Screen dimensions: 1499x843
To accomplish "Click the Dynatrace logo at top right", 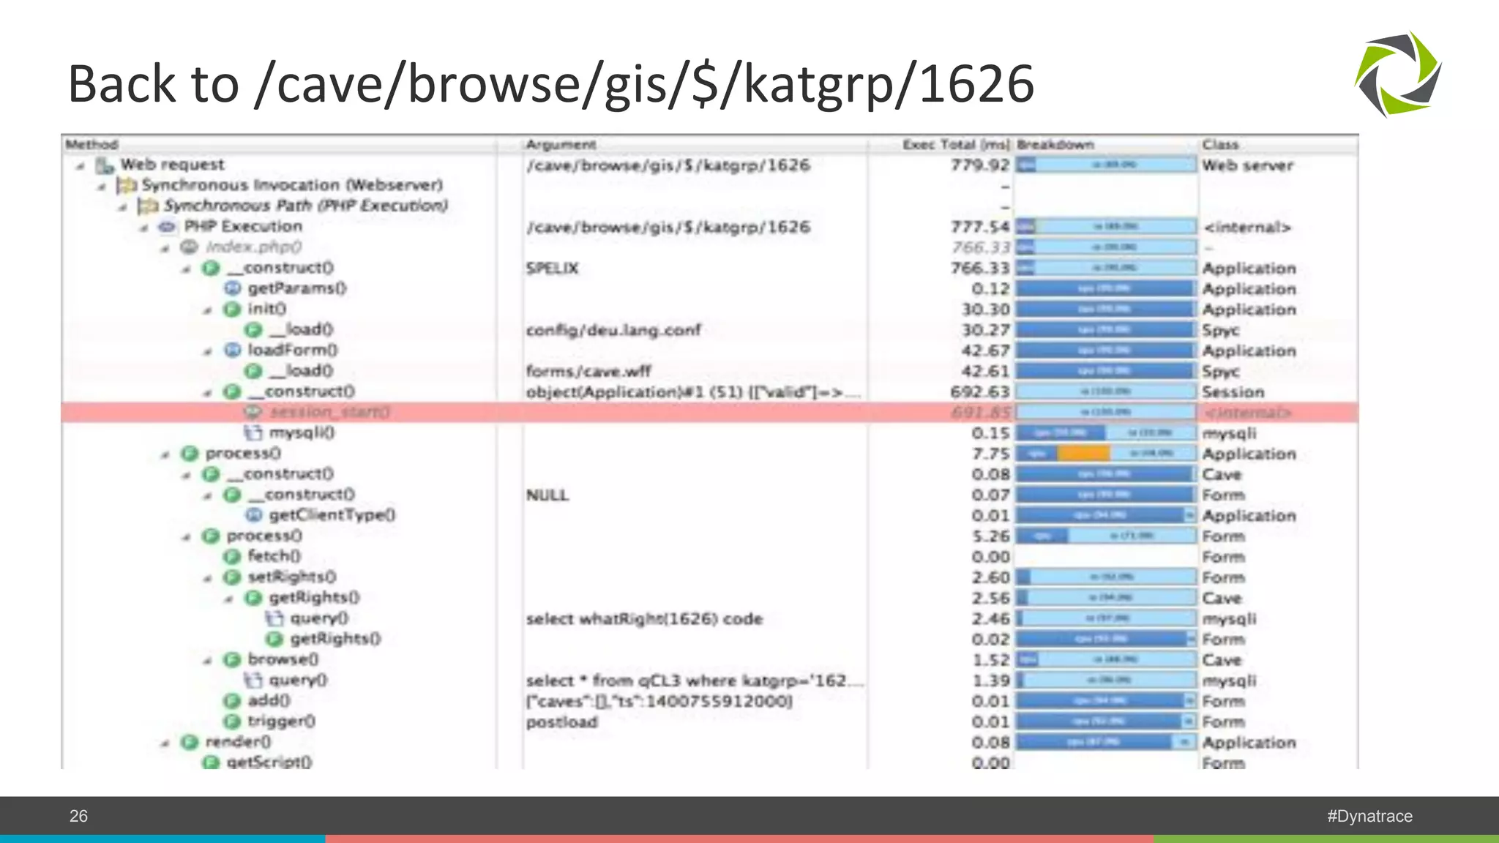I will 1398,74.
